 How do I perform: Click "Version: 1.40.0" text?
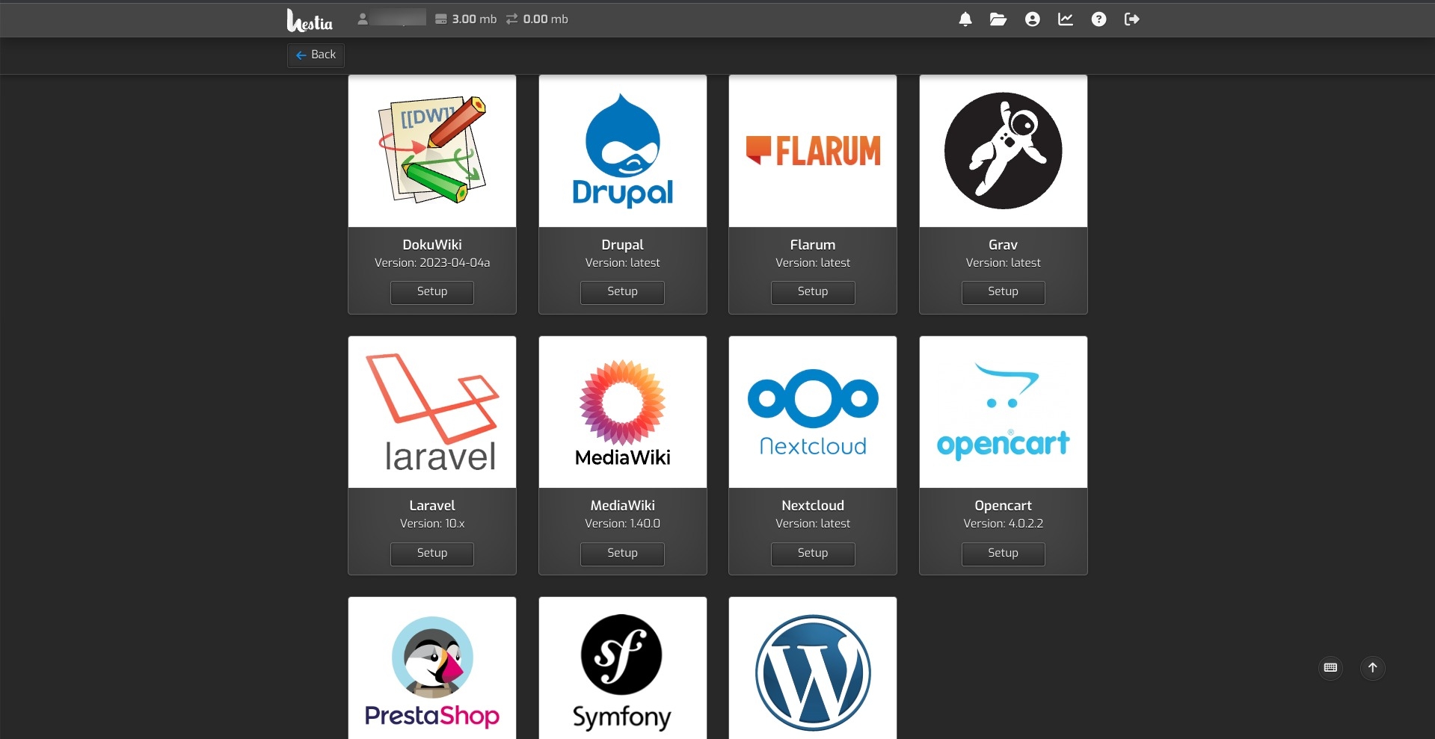click(x=622, y=524)
